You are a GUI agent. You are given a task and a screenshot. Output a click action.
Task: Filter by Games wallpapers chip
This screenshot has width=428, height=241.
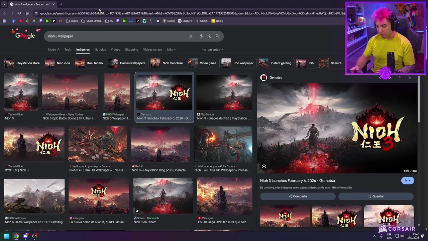(127, 63)
